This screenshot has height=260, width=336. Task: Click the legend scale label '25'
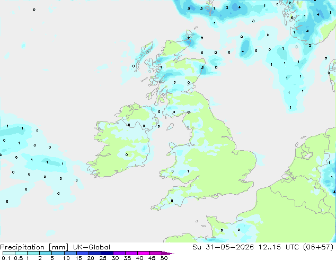pyautogui.click(x=103, y=258)
